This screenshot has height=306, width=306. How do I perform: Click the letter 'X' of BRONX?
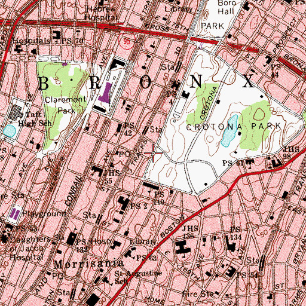[249, 81]
